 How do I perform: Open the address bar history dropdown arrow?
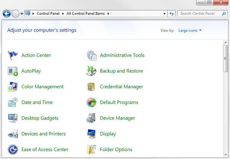tap(164, 14)
